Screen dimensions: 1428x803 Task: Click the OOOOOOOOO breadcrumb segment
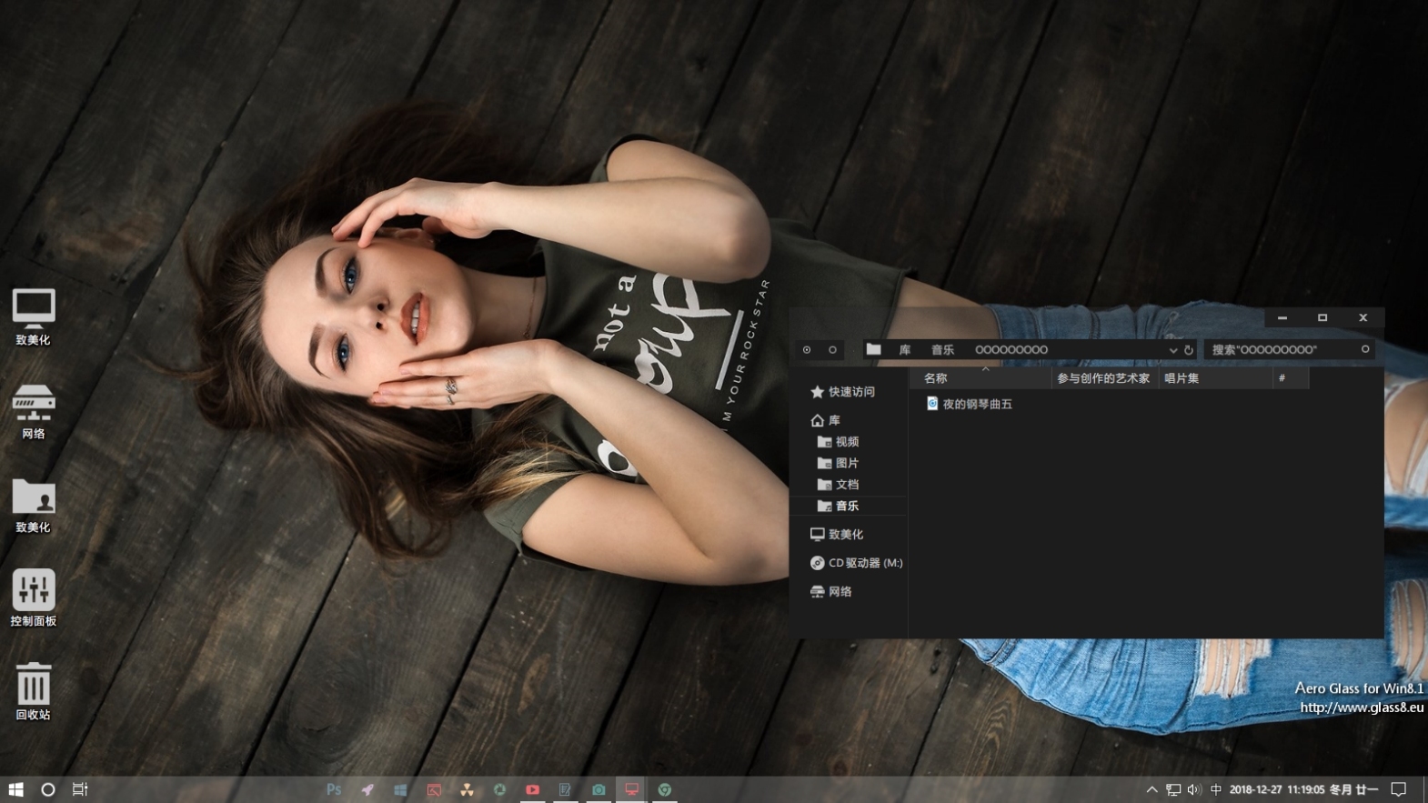(1011, 349)
